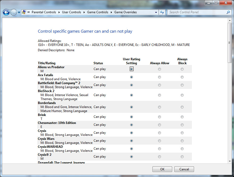This screenshot has height=177, width=234.
Task: Select Always Block for Crysis:WARHEAD
Action: point(182,149)
